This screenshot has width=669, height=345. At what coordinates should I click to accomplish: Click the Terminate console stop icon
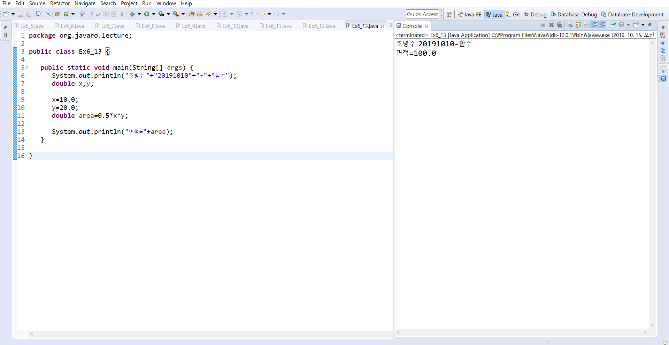(543, 25)
